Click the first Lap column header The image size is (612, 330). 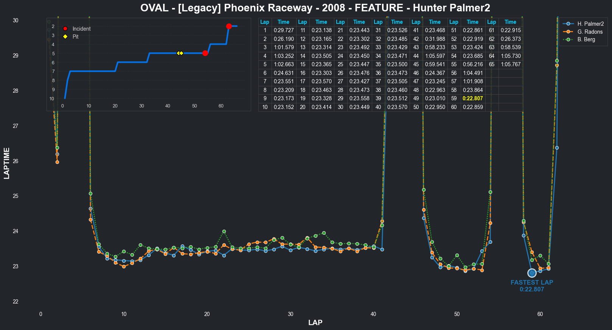(x=265, y=22)
